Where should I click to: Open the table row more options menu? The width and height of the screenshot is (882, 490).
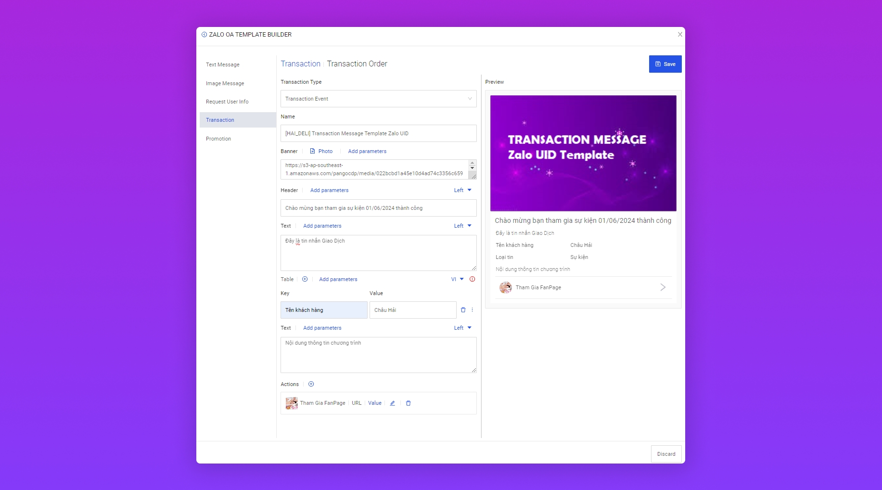click(x=473, y=310)
